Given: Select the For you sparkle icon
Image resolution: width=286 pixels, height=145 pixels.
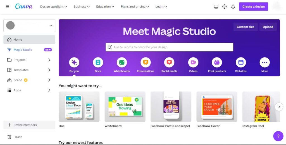Looking at the screenshot, I should pos(74,62).
